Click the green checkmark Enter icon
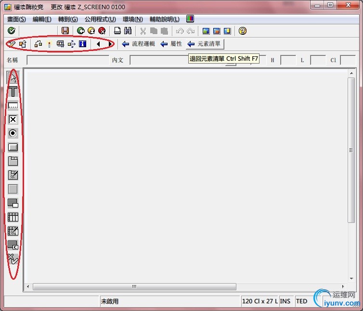 pyautogui.click(x=12, y=30)
